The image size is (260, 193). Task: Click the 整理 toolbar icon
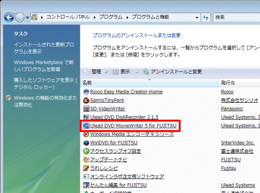[x=86, y=72]
